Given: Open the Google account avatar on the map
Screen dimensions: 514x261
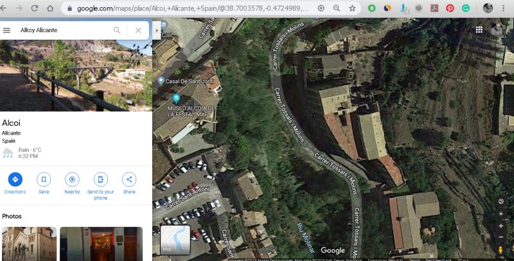Looking at the screenshot, I should tap(497, 29).
